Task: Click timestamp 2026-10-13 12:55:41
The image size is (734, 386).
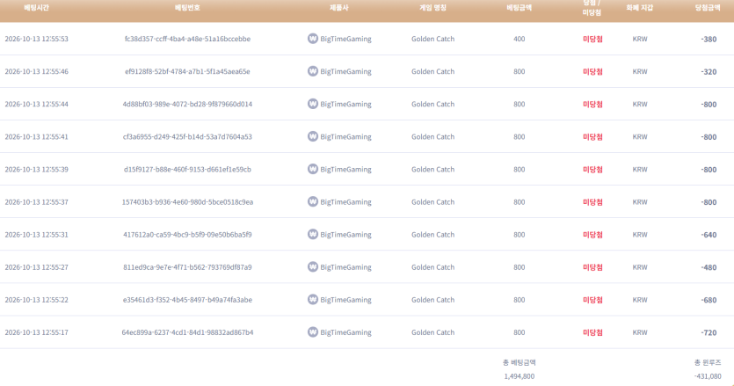Action: (x=37, y=137)
